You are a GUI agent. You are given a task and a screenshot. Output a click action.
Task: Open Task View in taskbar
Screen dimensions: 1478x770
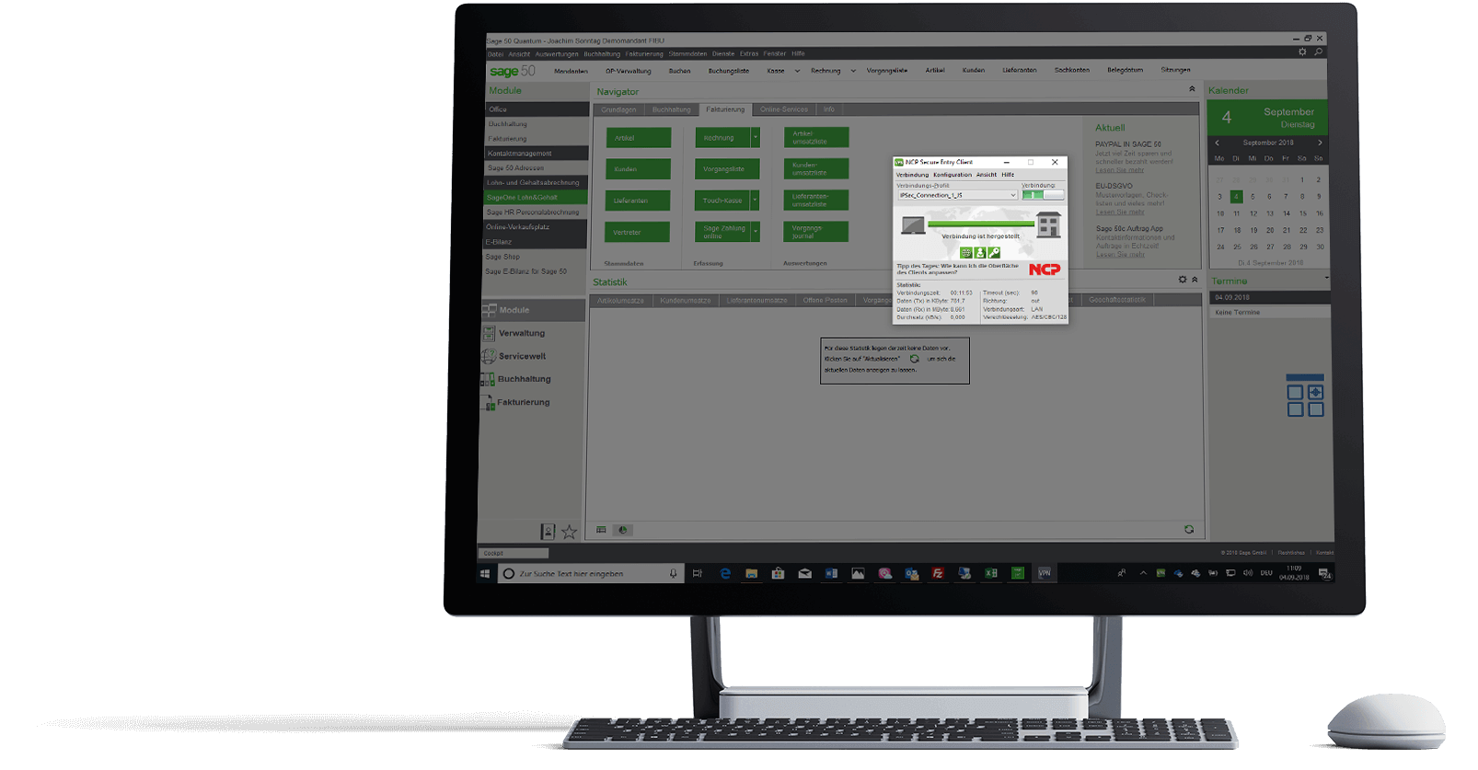pyautogui.click(x=698, y=573)
